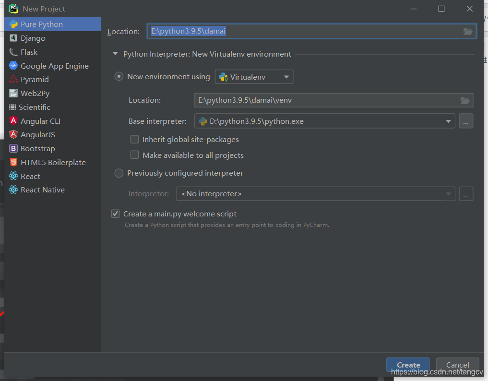
Task: Edit the venv Location path field
Action: 333,100
